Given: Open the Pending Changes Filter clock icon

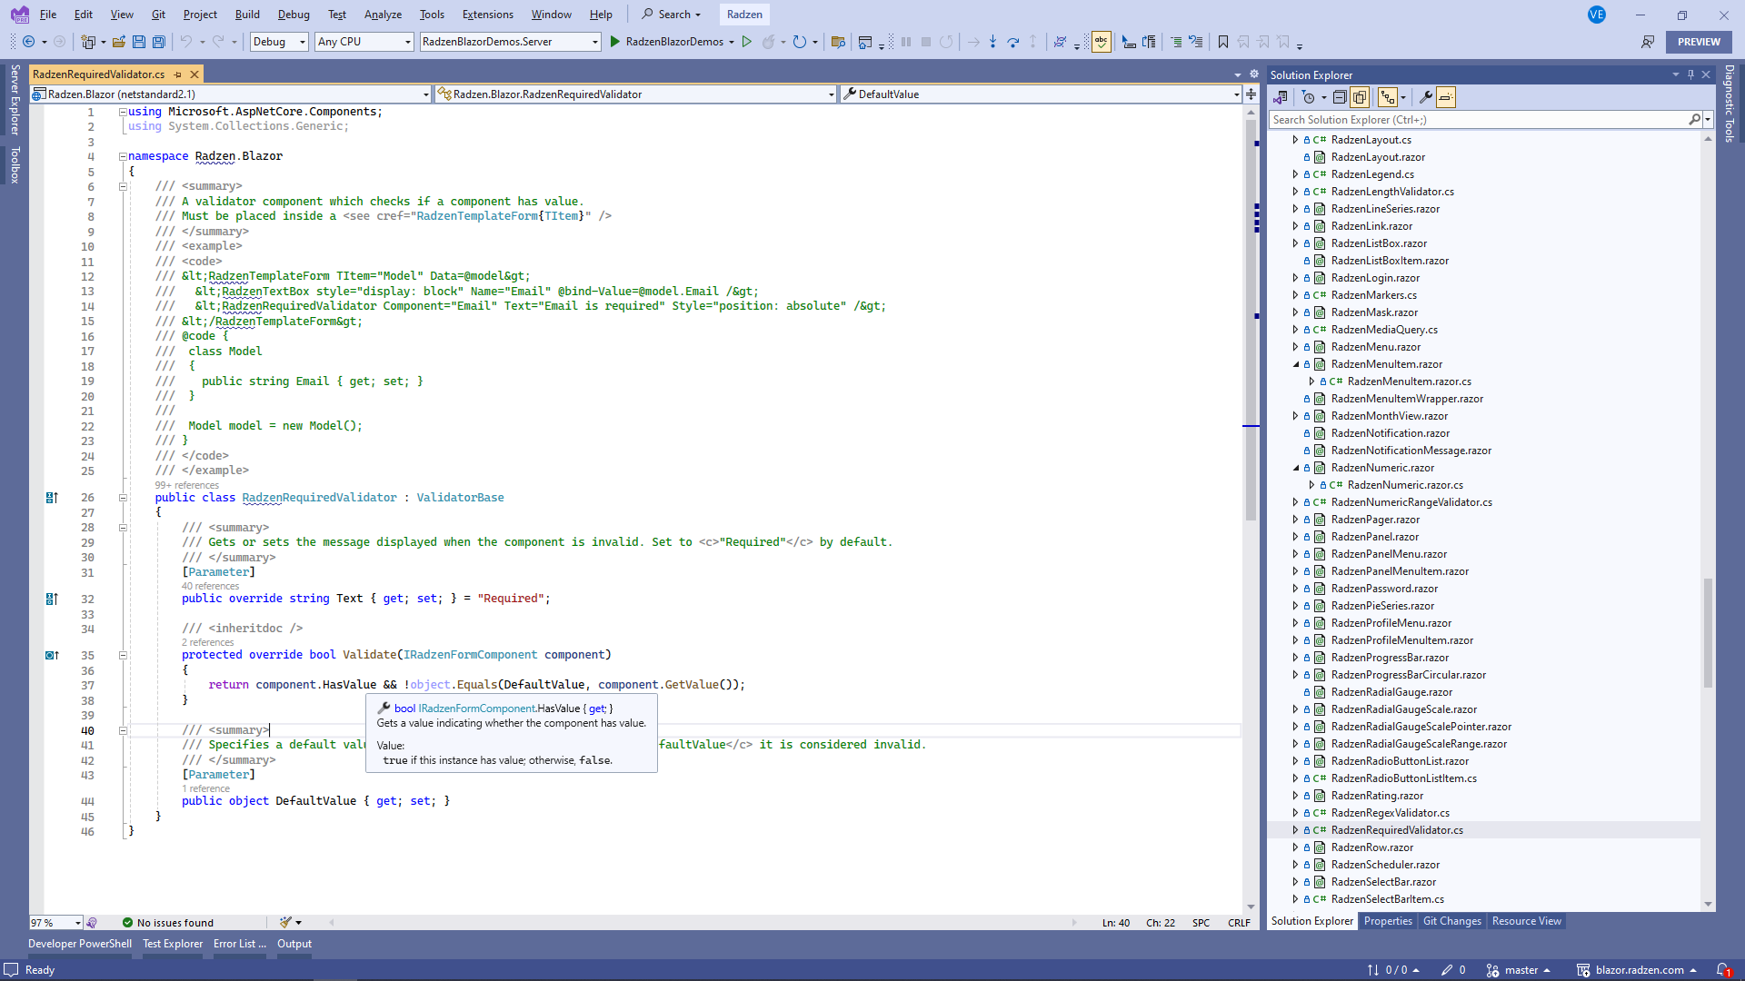Looking at the screenshot, I should 1309,97.
